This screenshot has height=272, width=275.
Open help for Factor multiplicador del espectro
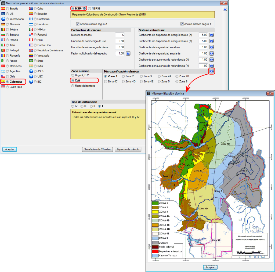[128, 53]
